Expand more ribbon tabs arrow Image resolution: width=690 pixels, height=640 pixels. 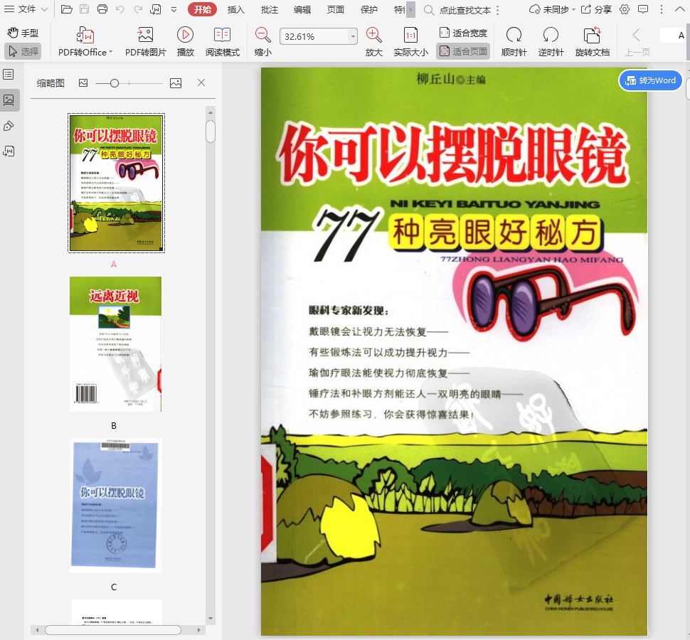pos(410,9)
